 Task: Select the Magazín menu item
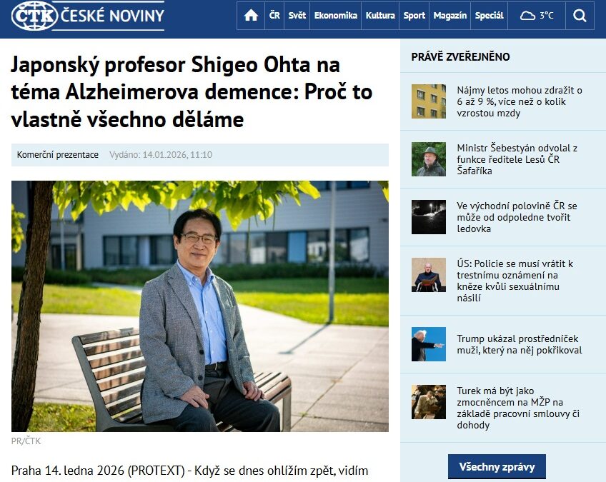click(450, 16)
